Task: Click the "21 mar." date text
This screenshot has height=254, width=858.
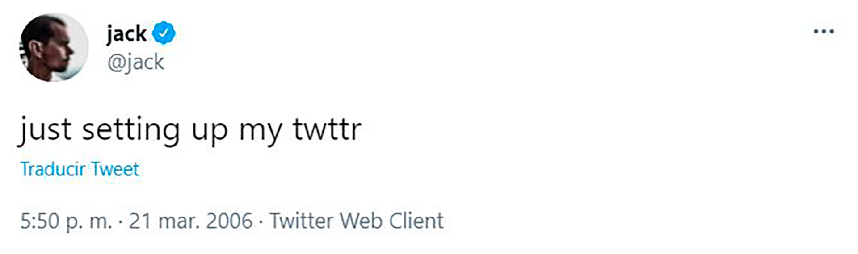Action: coord(160,221)
